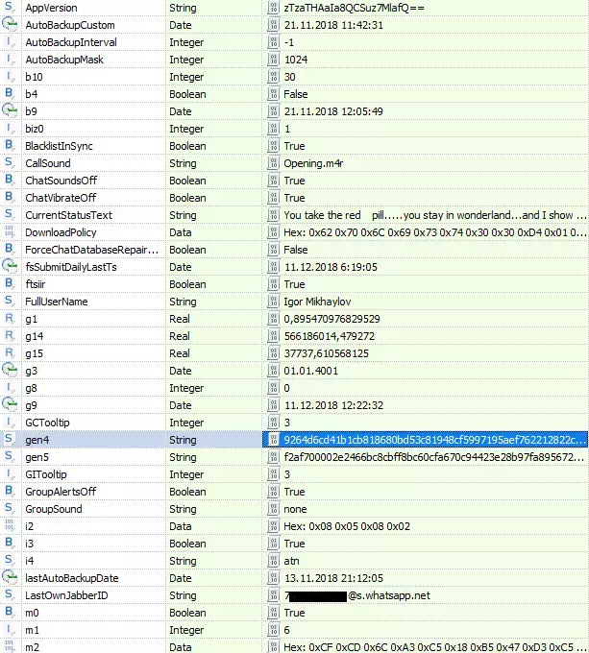The height and width of the screenshot is (653, 589).
Task: Select the GITooltip property name
Action: pyautogui.click(x=46, y=474)
